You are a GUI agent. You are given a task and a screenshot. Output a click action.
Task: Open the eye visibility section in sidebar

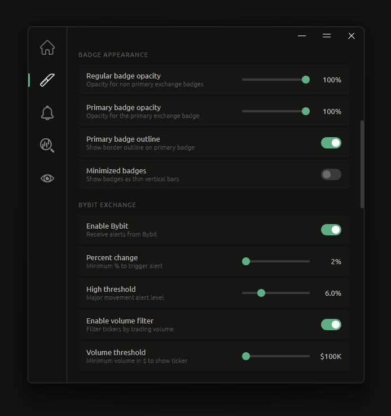(47, 178)
